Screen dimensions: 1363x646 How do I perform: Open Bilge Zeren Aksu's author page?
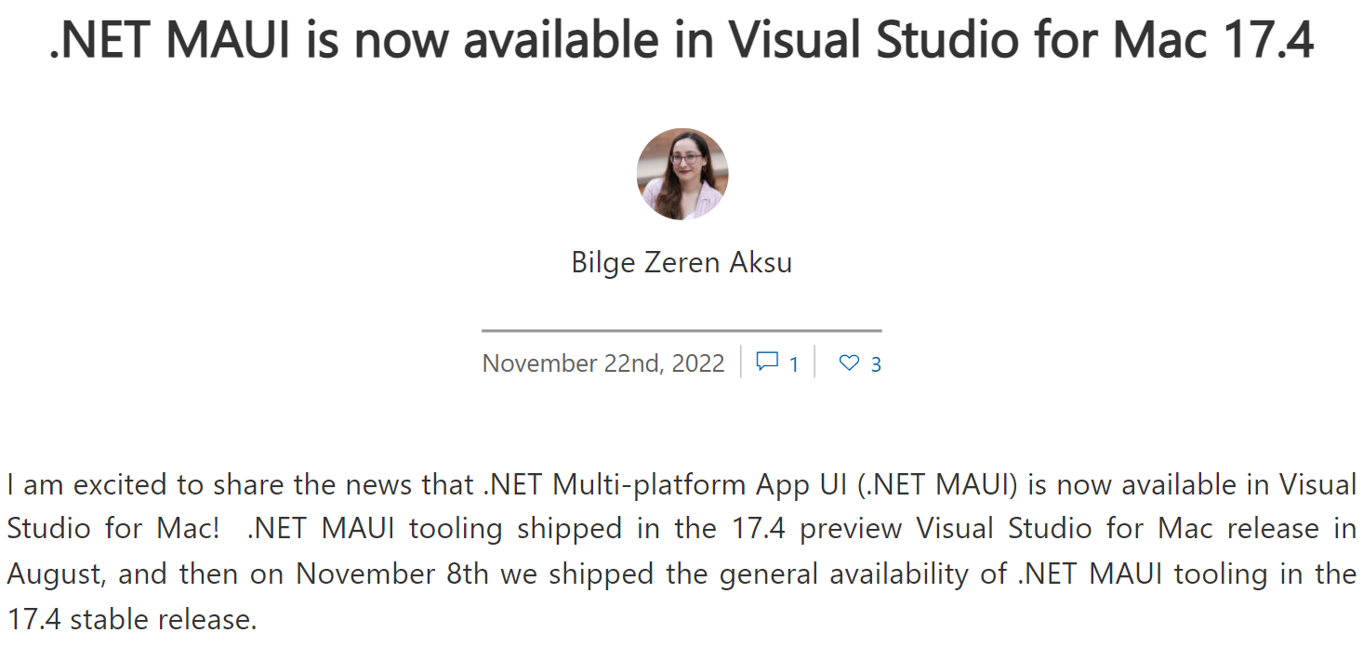[681, 262]
